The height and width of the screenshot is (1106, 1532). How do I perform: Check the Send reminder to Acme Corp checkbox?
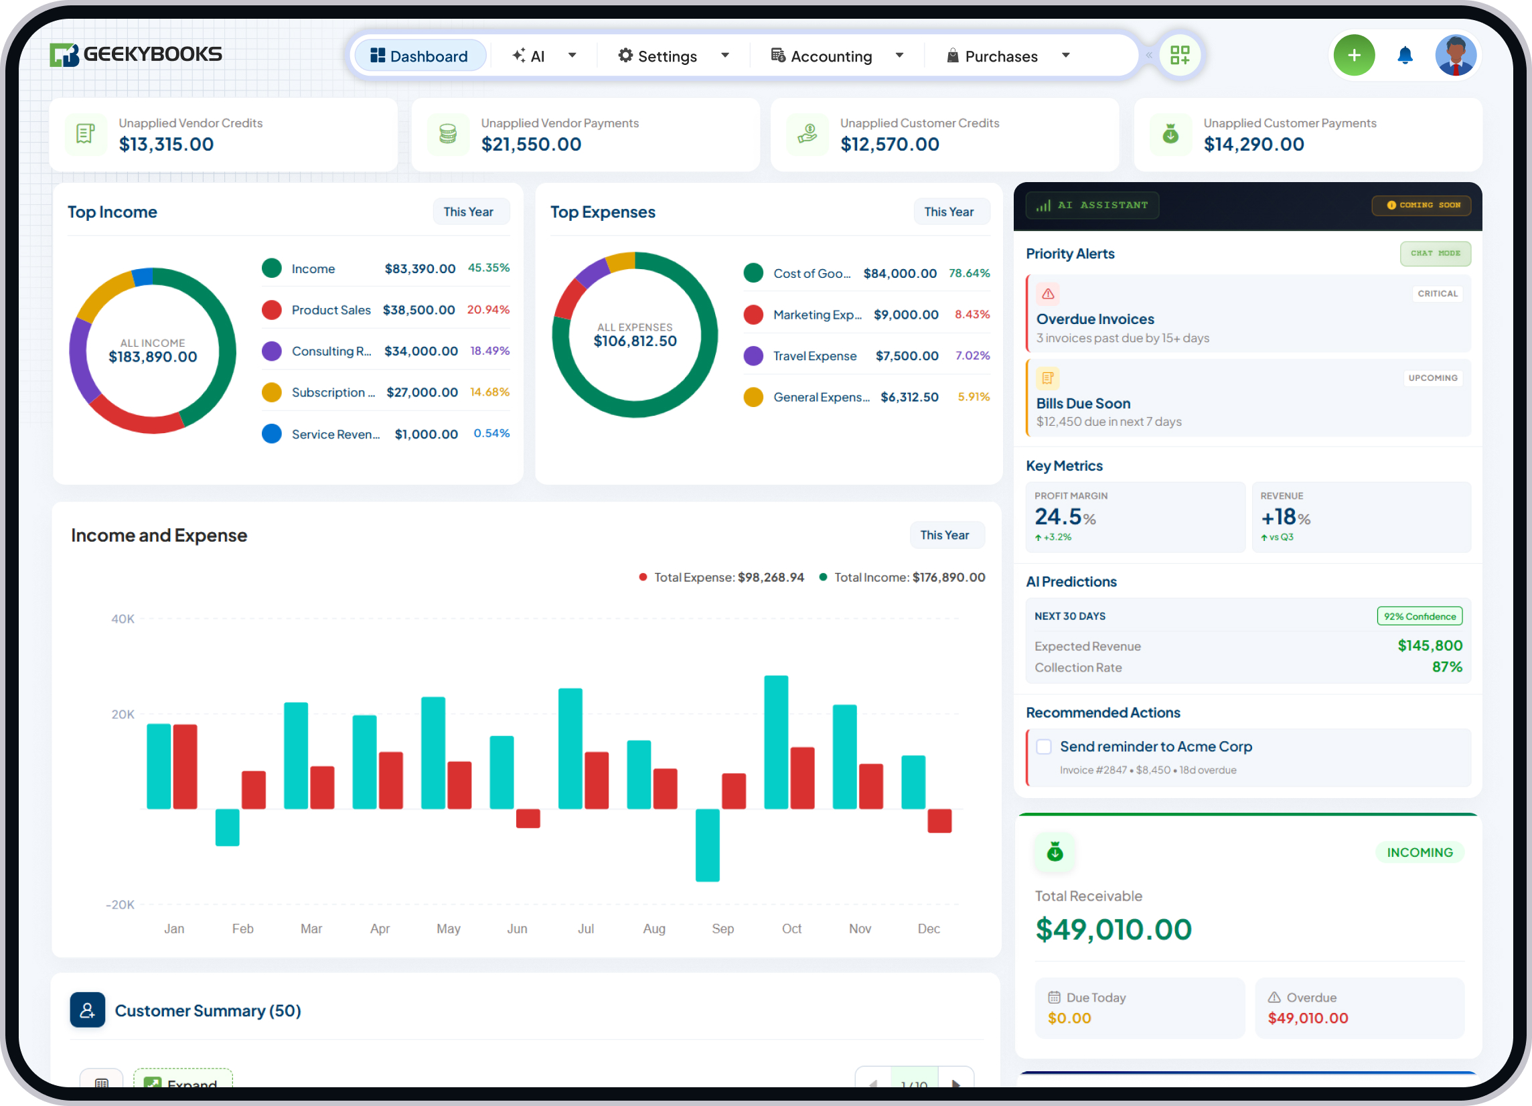point(1044,746)
